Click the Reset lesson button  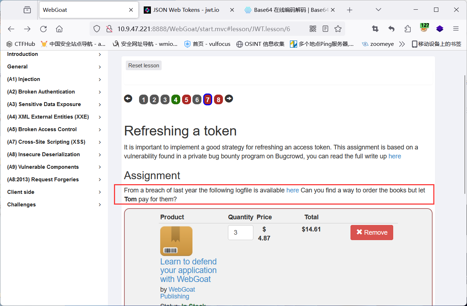pyautogui.click(x=144, y=66)
